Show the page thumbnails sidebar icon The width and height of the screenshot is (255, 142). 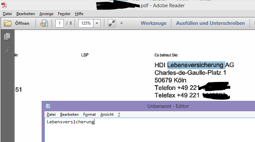pyautogui.click(x=7, y=36)
